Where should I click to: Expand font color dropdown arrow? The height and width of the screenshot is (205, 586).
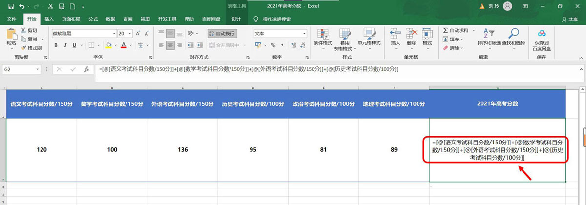(x=130, y=45)
